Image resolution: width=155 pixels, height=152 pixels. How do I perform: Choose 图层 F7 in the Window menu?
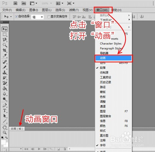click(x=114, y=111)
